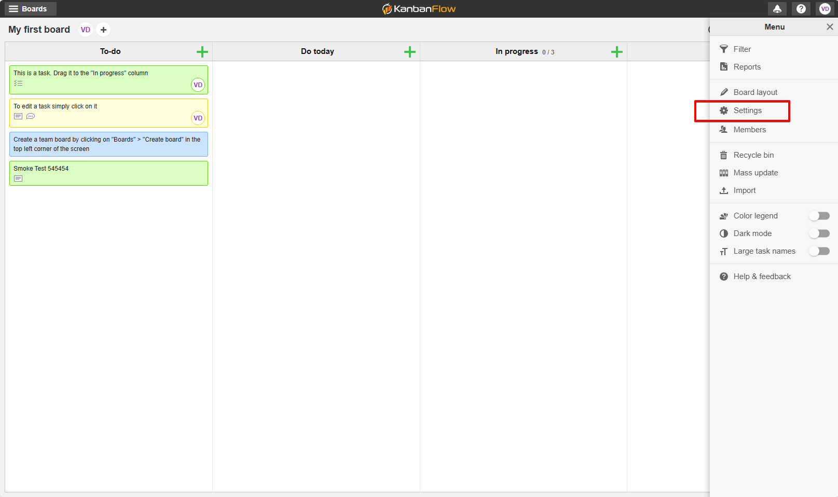Click the checklist icon on the first task
The width and height of the screenshot is (838, 497).
point(18,83)
